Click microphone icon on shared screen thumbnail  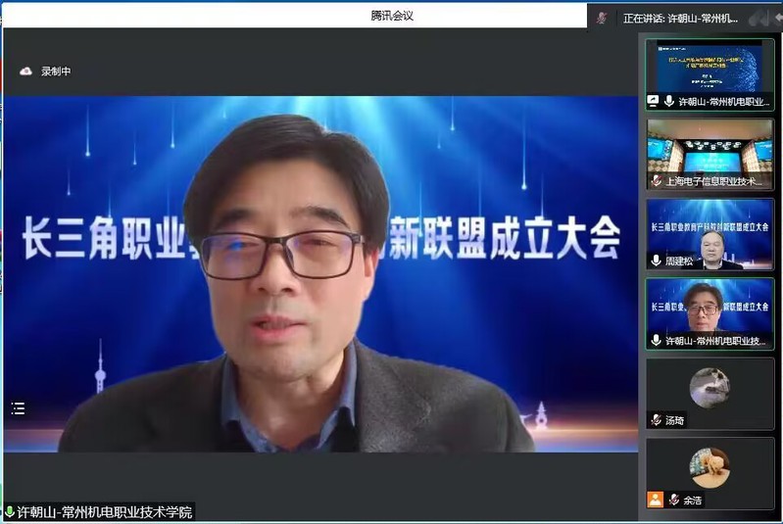669,101
